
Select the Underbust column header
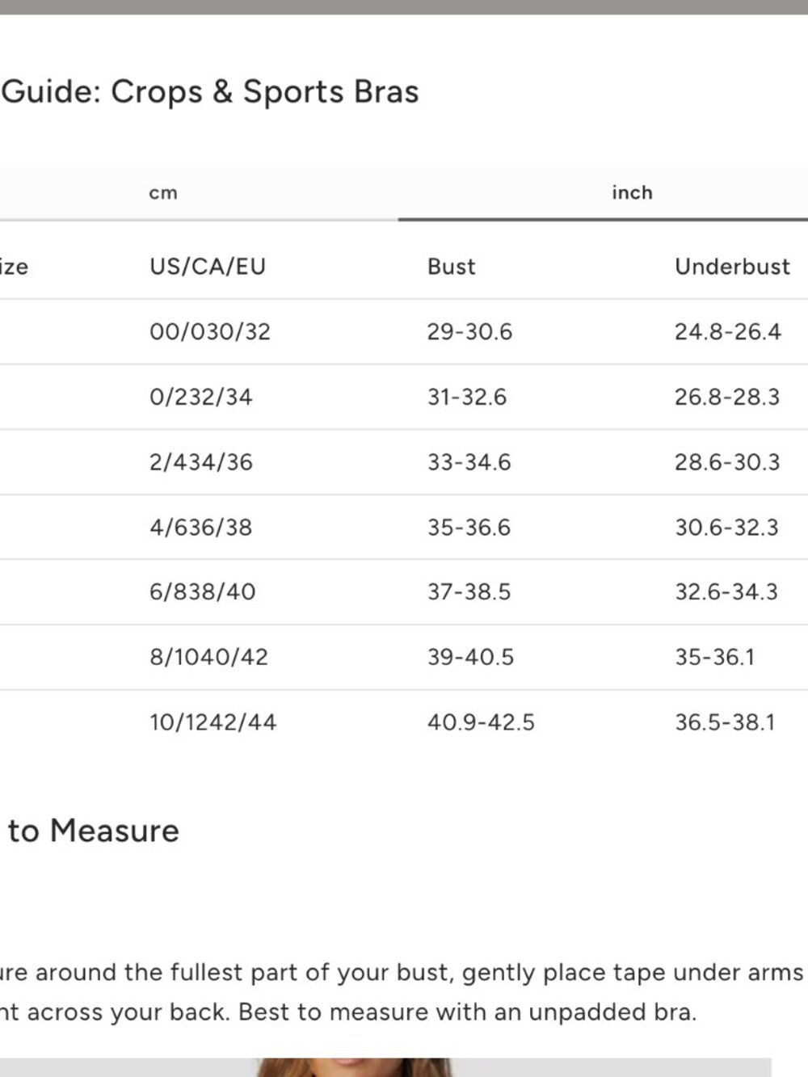point(732,267)
